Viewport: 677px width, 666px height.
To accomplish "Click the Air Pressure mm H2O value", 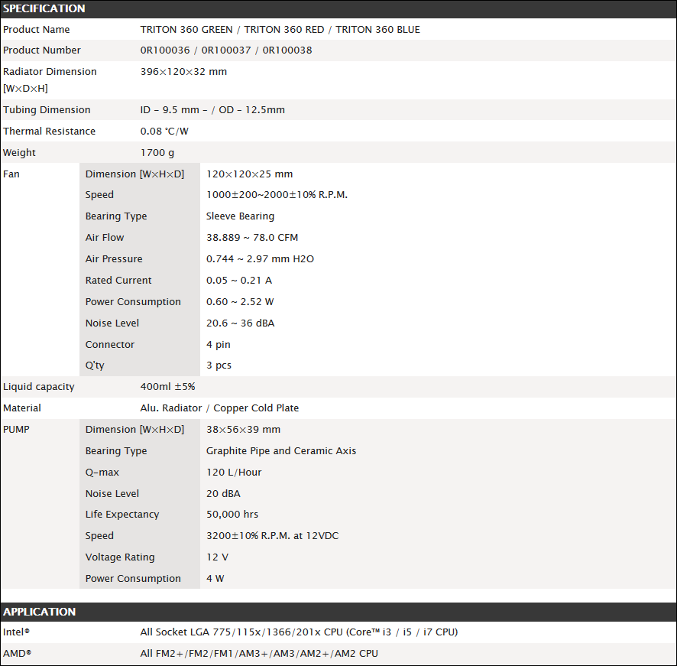I will coord(260,259).
